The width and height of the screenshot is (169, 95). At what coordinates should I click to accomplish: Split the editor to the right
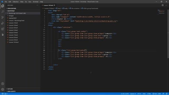point(163,5)
